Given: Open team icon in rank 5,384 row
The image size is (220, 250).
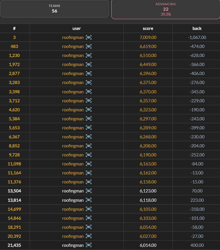Looking at the screenshot, I should click(x=89, y=119).
